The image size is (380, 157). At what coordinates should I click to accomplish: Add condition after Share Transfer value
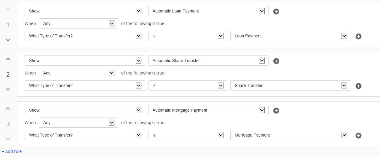tap(358, 86)
